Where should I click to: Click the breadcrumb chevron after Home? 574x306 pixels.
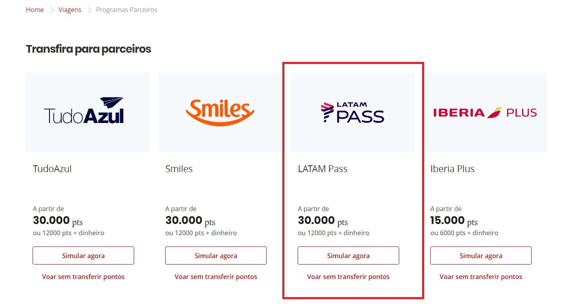[x=52, y=10]
